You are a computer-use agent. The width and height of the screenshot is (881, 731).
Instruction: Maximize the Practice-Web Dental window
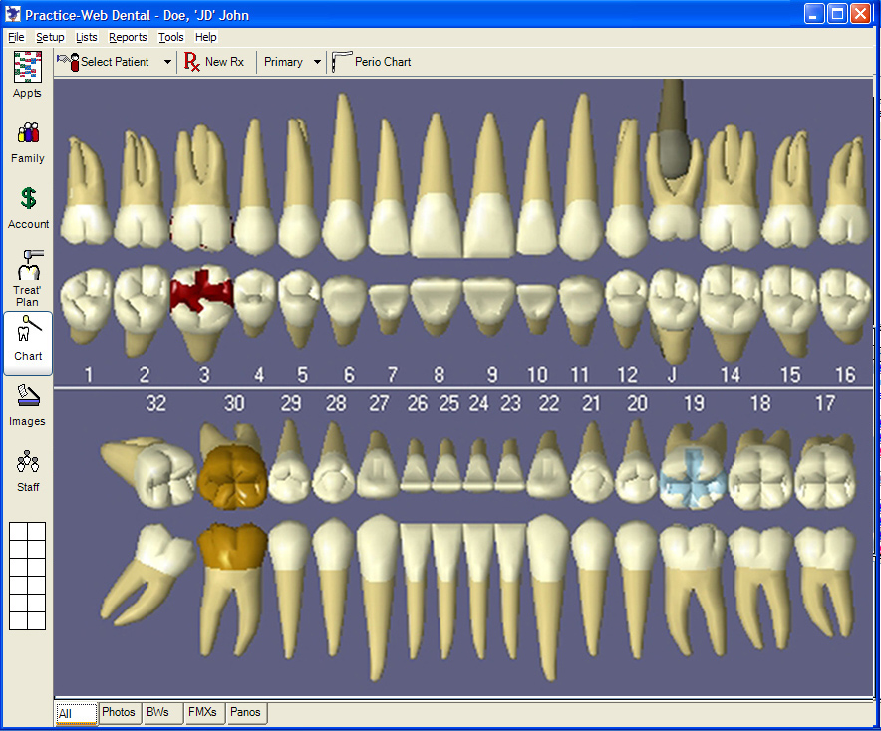[x=837, y=14]
